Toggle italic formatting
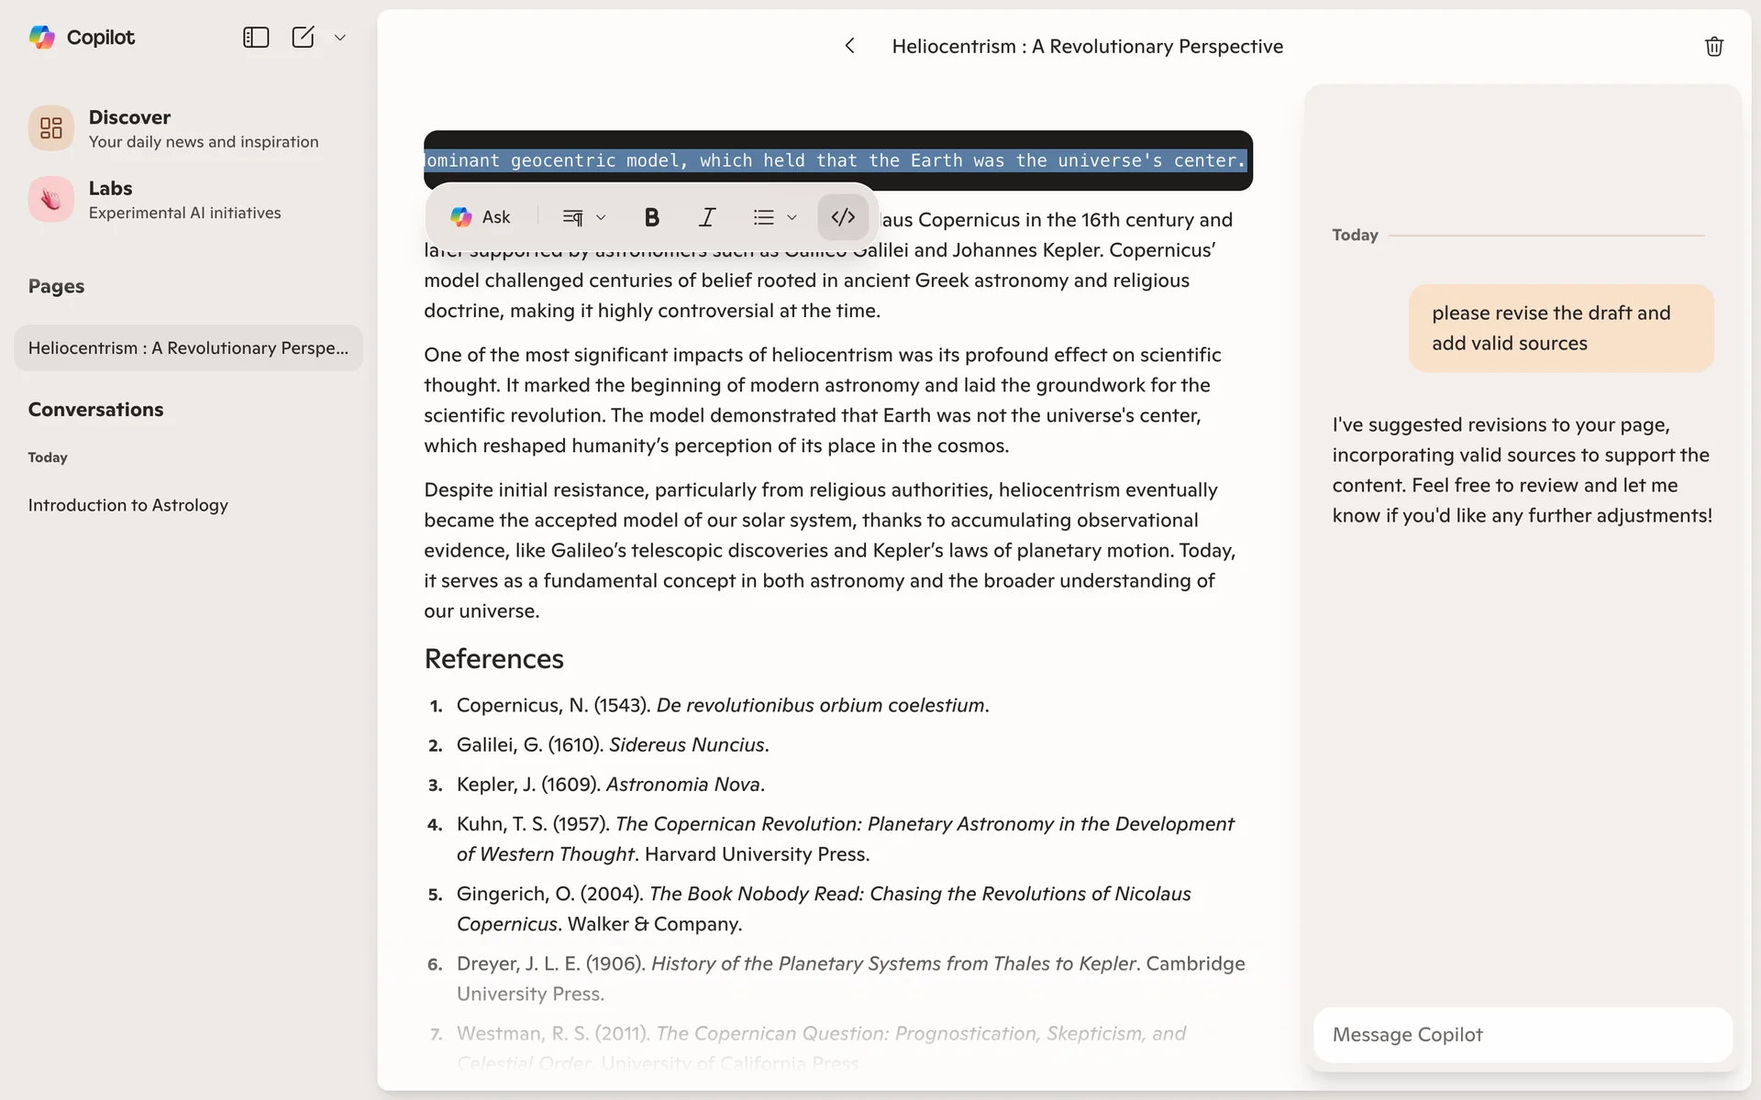Screen dimensions: 1761x1100 (706, 217)
